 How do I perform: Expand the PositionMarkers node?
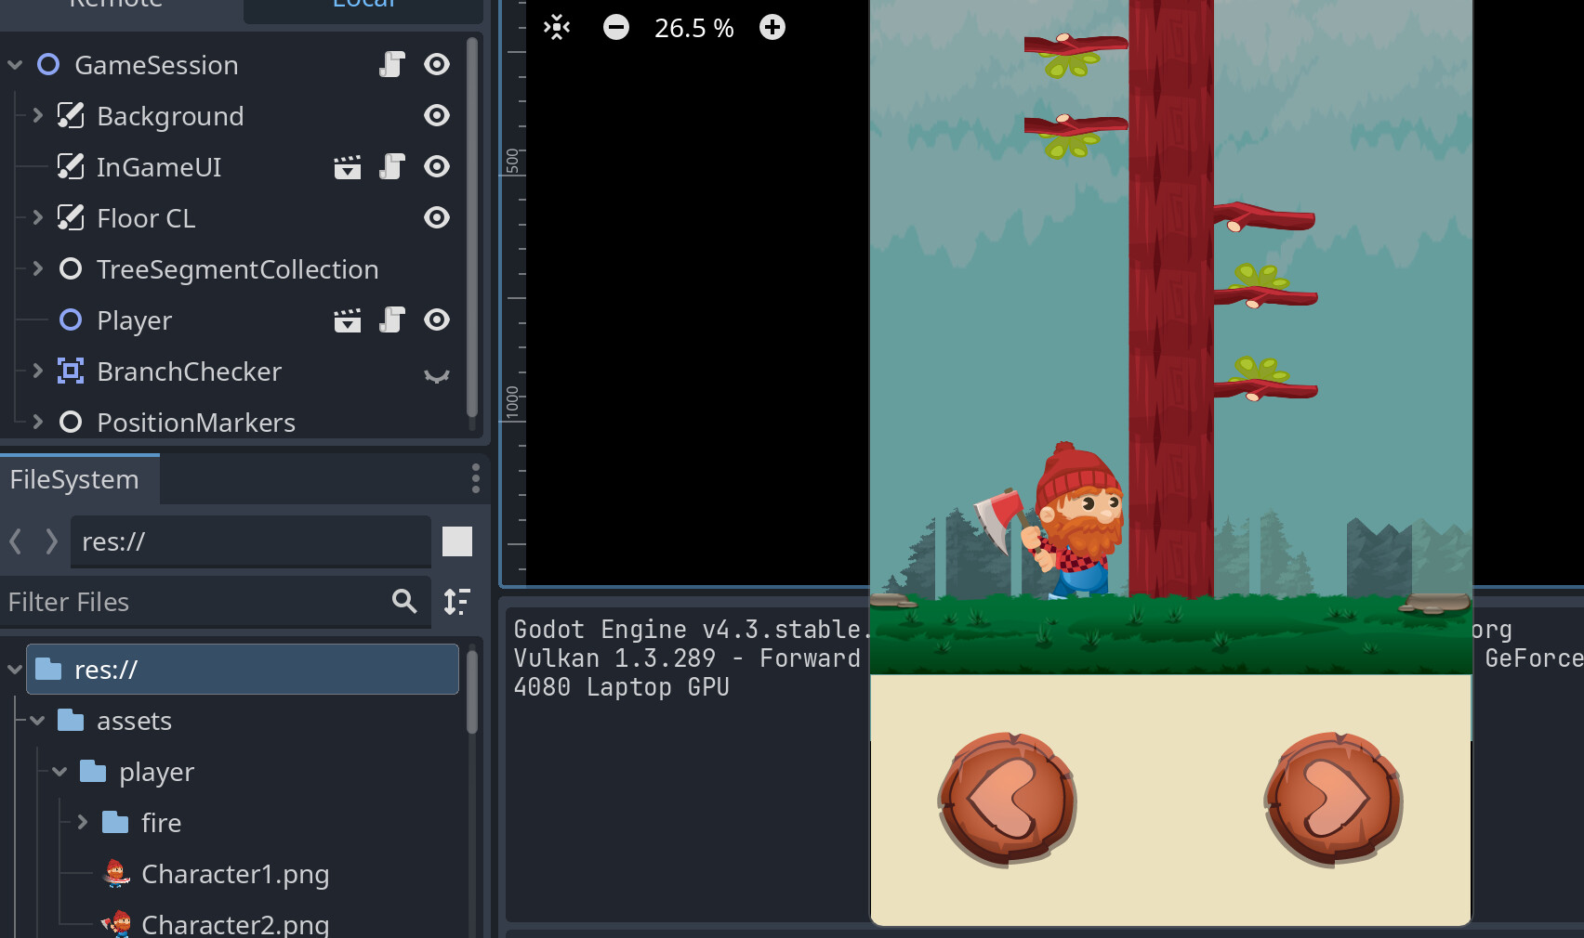point(36,422)
